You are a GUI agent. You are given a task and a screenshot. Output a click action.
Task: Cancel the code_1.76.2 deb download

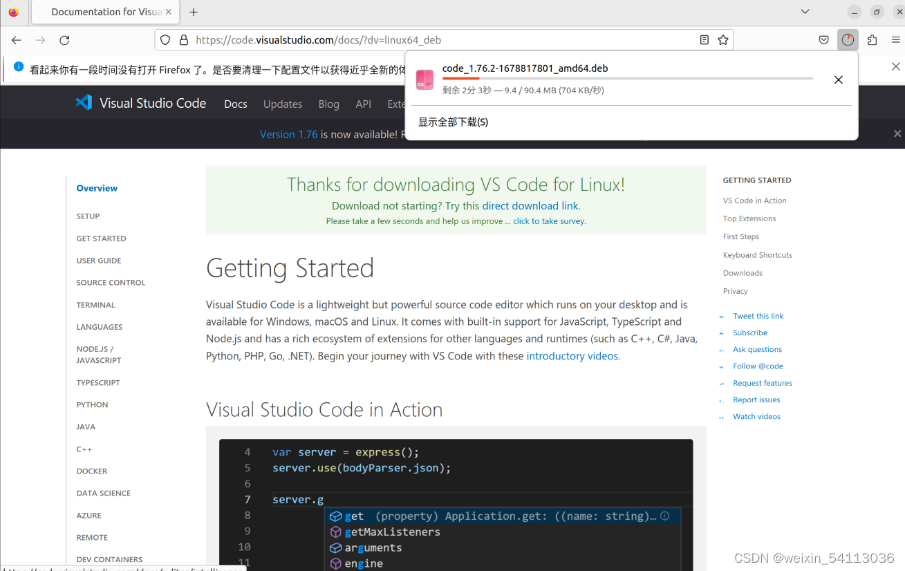point(838,80)
